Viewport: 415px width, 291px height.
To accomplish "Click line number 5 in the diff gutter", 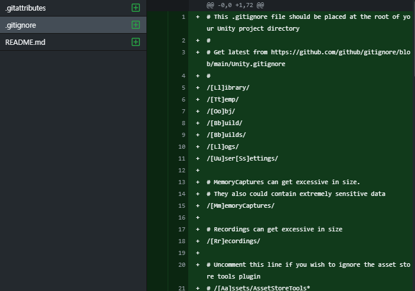I will [x=184, y=88].
